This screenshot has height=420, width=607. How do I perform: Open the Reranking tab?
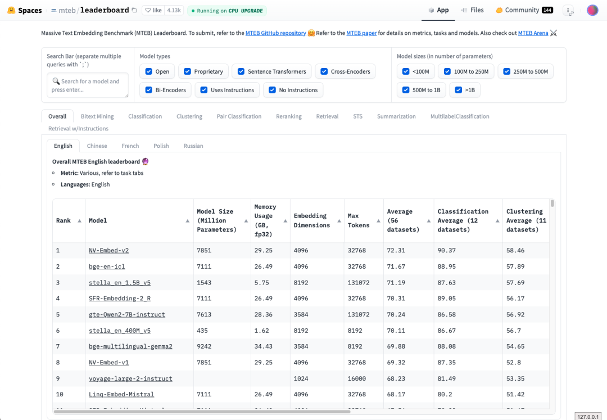289,116
